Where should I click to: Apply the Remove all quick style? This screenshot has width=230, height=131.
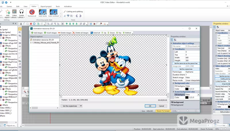point(32,13)
